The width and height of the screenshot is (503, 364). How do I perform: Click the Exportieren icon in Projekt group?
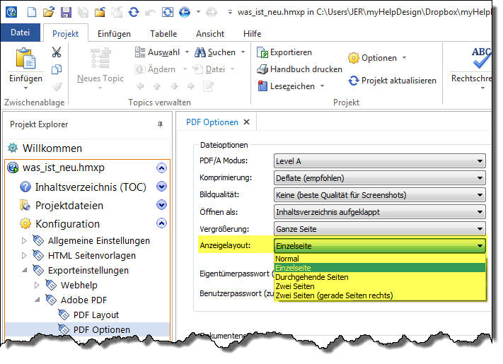point(263,52)
